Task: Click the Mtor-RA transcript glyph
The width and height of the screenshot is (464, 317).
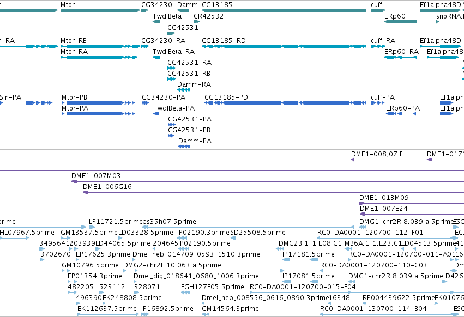Action: (x=99, y=57)
